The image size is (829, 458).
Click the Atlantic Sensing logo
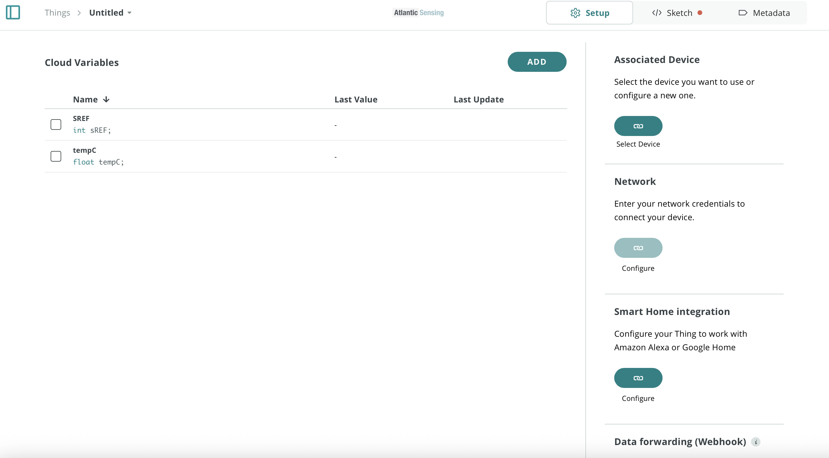pyautogui.click(x=419, y=13)
